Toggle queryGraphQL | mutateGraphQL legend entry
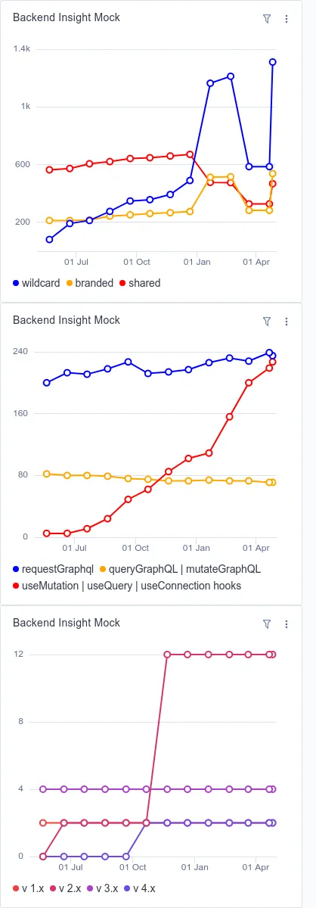316x908 pixels. 179,567
